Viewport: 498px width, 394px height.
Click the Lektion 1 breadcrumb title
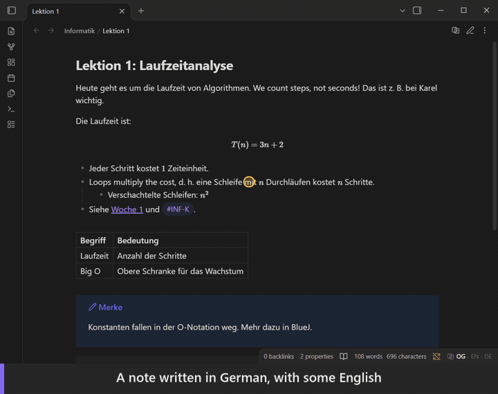pyautogui.click(x=116, y=31)
